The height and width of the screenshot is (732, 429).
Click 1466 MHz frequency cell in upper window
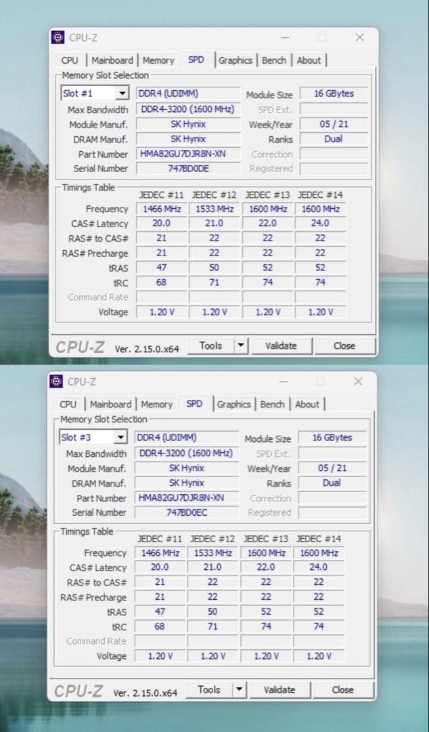[162, 209]
